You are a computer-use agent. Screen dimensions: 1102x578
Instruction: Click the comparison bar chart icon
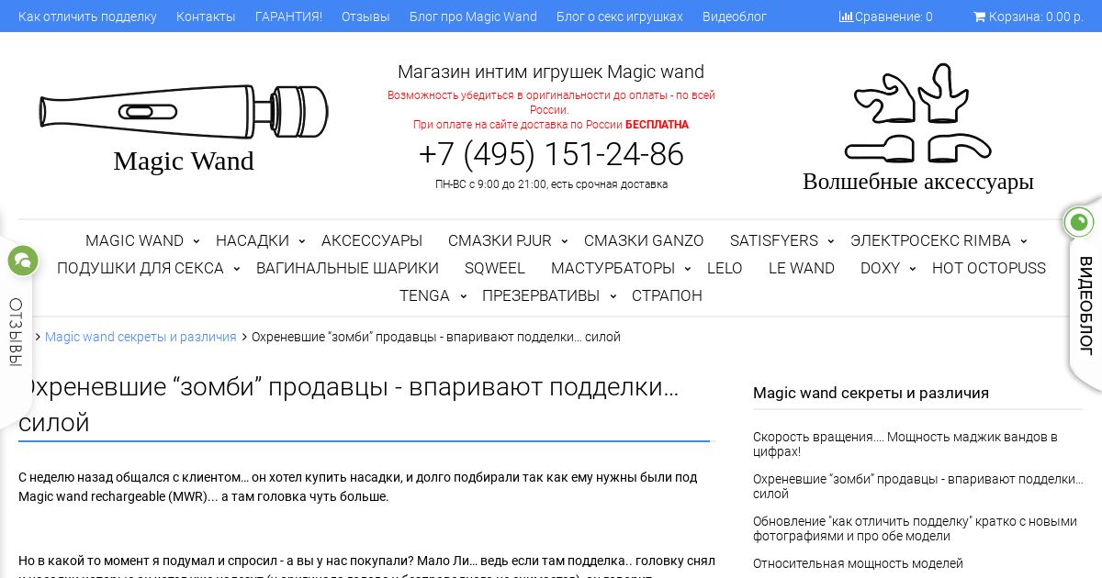tap(846, 17)
